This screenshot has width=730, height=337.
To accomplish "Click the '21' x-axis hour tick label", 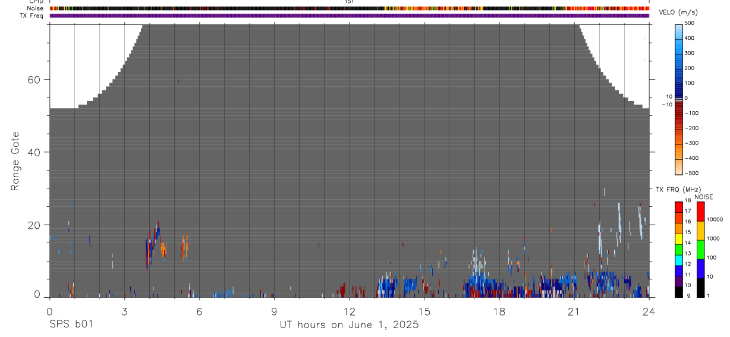I will point(574,311).
